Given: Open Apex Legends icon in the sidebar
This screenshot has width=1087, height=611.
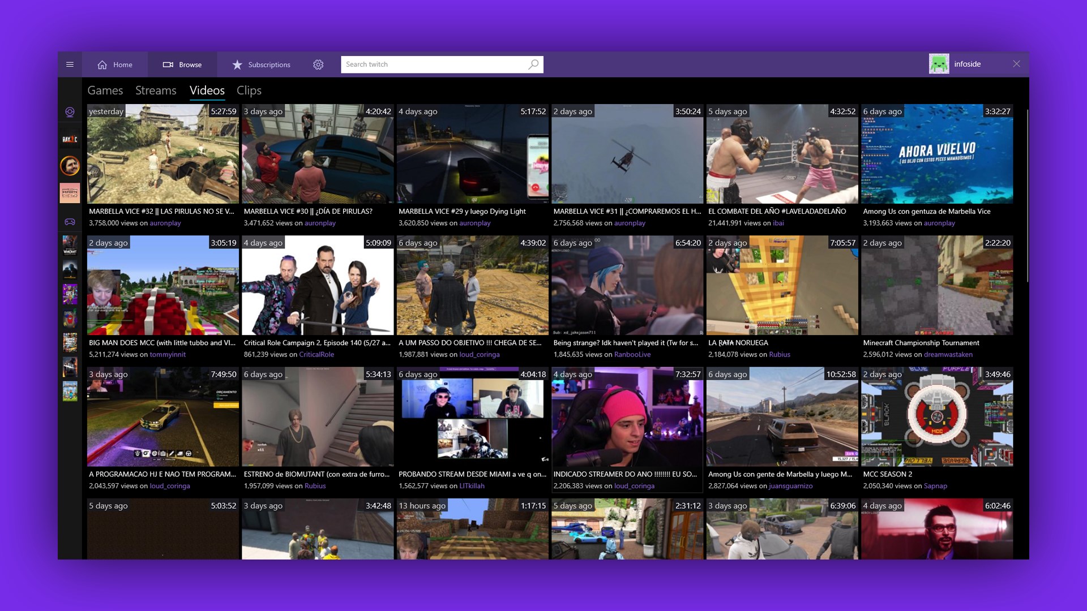Looking at the screenshot, I should (70, 295).
